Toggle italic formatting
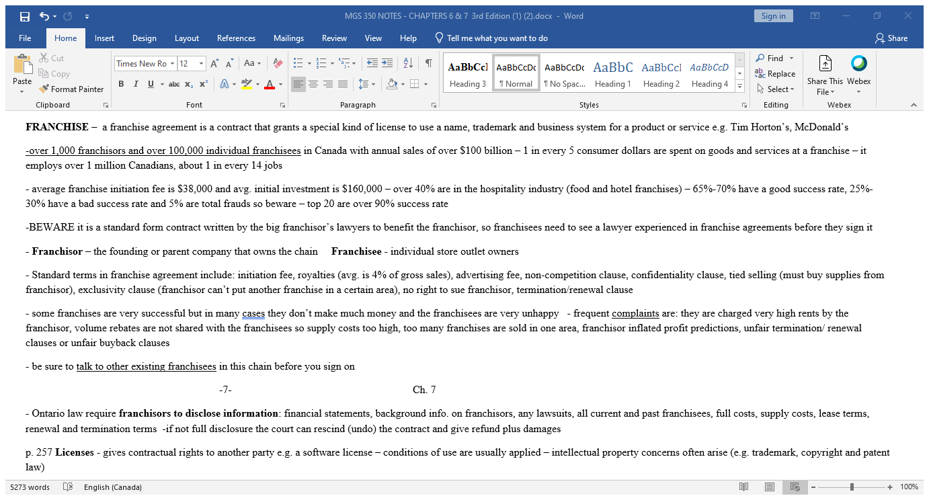 click(136, 84)
